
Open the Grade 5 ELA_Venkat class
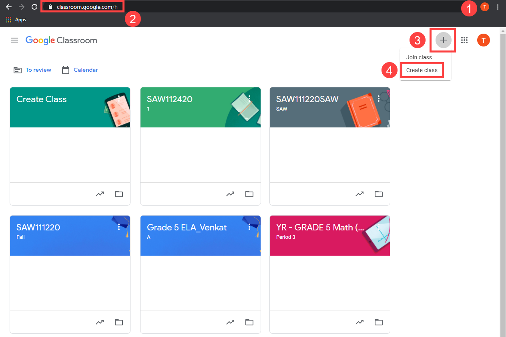(187, 227)
